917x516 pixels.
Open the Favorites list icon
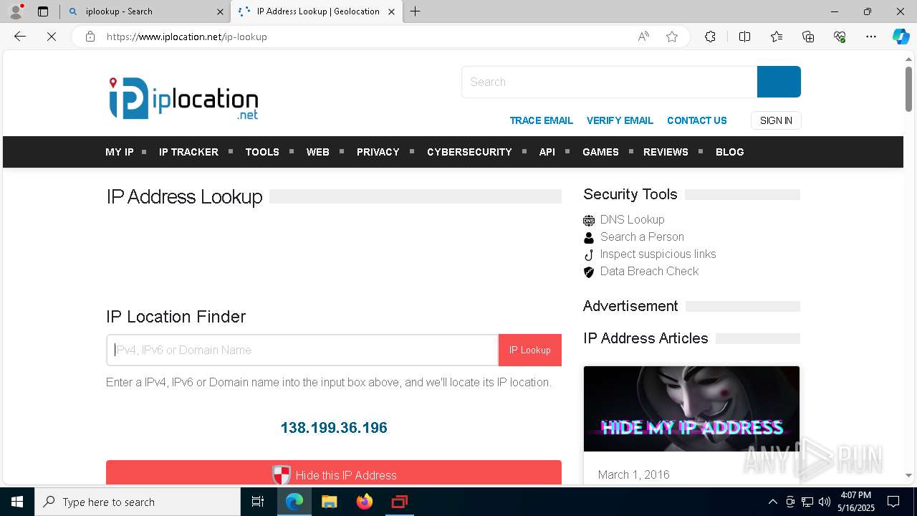[x=777, y=37]
